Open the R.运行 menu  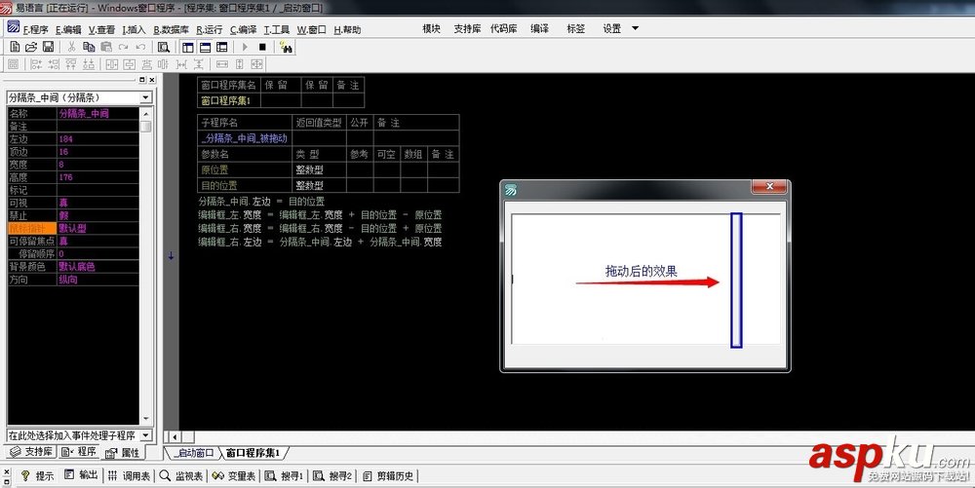[210, 29]
